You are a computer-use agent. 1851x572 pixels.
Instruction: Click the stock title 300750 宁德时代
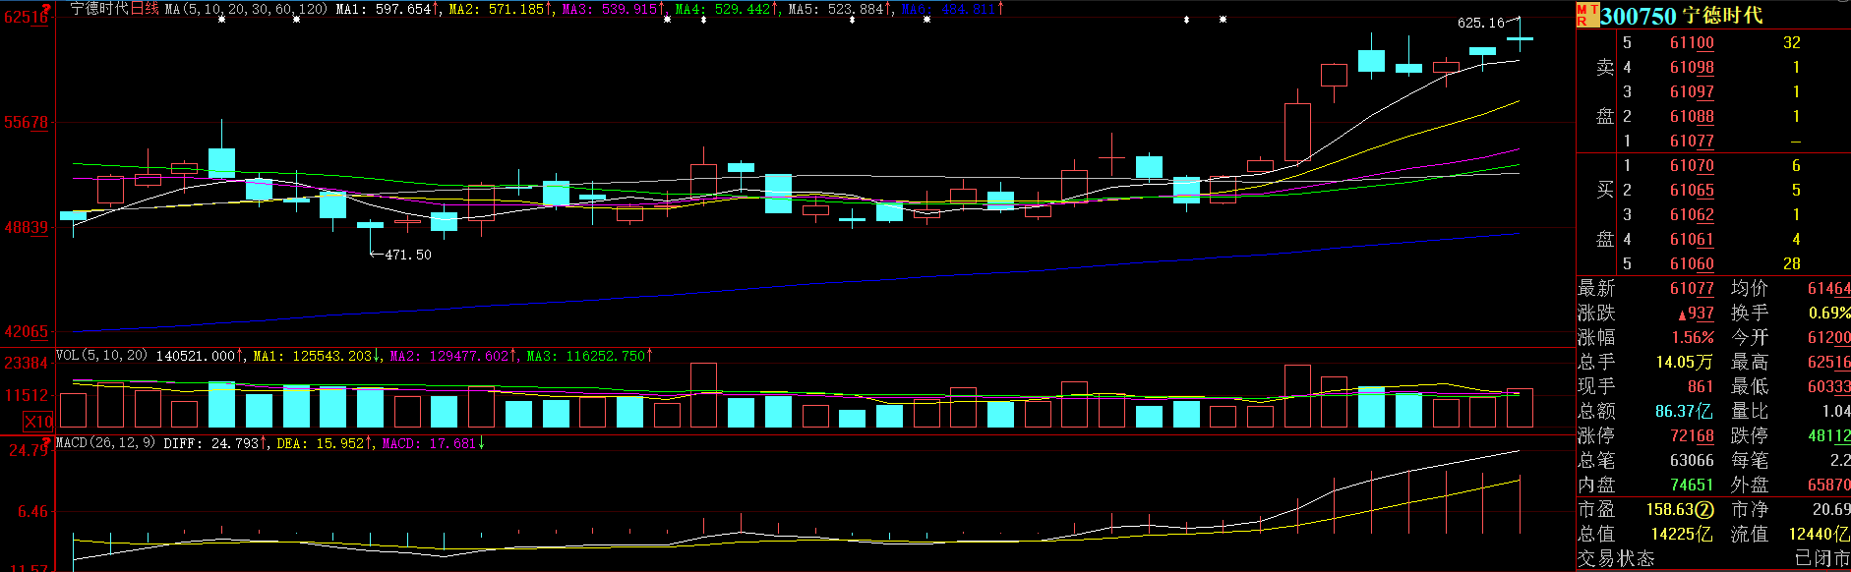click(x=1681, y=16)
